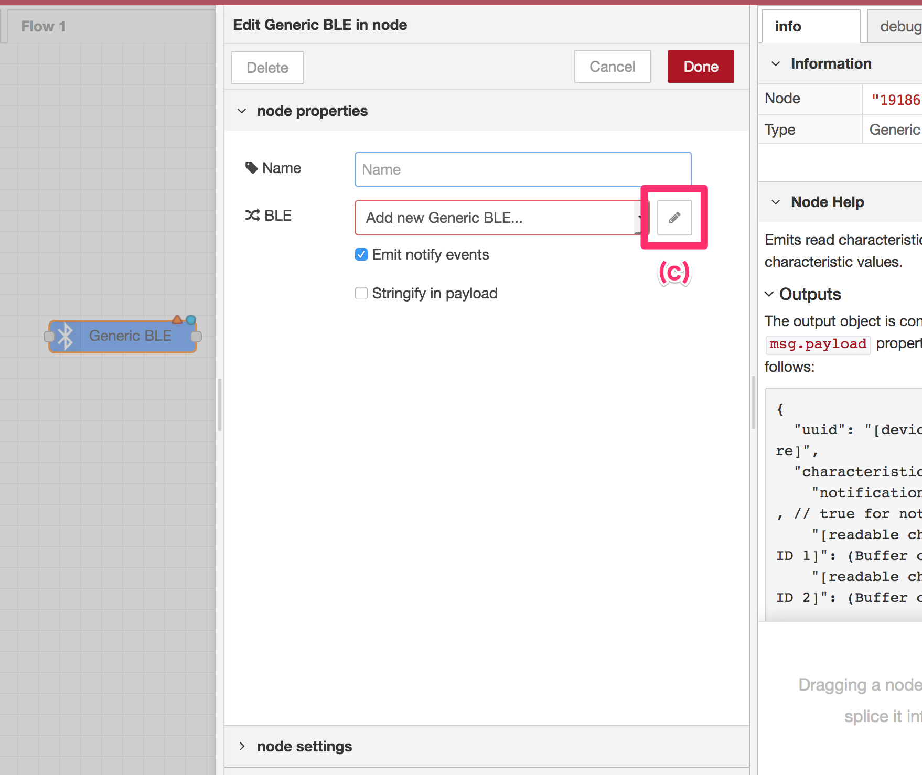Viewport: 922px width, 775px height.
Task: Click the Cancel button
Action: [x=613, y=67]
